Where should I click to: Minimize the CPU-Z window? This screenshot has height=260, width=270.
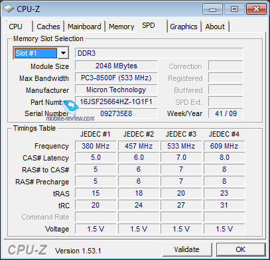(x=212, y=9)
